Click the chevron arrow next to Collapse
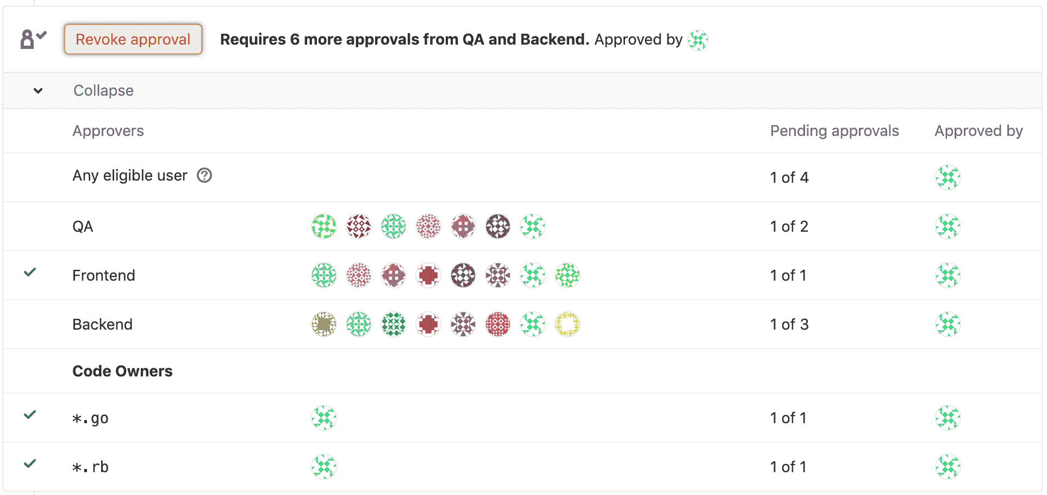The width and height of the screenshot is (1047, 495). [x=38, y=91]
